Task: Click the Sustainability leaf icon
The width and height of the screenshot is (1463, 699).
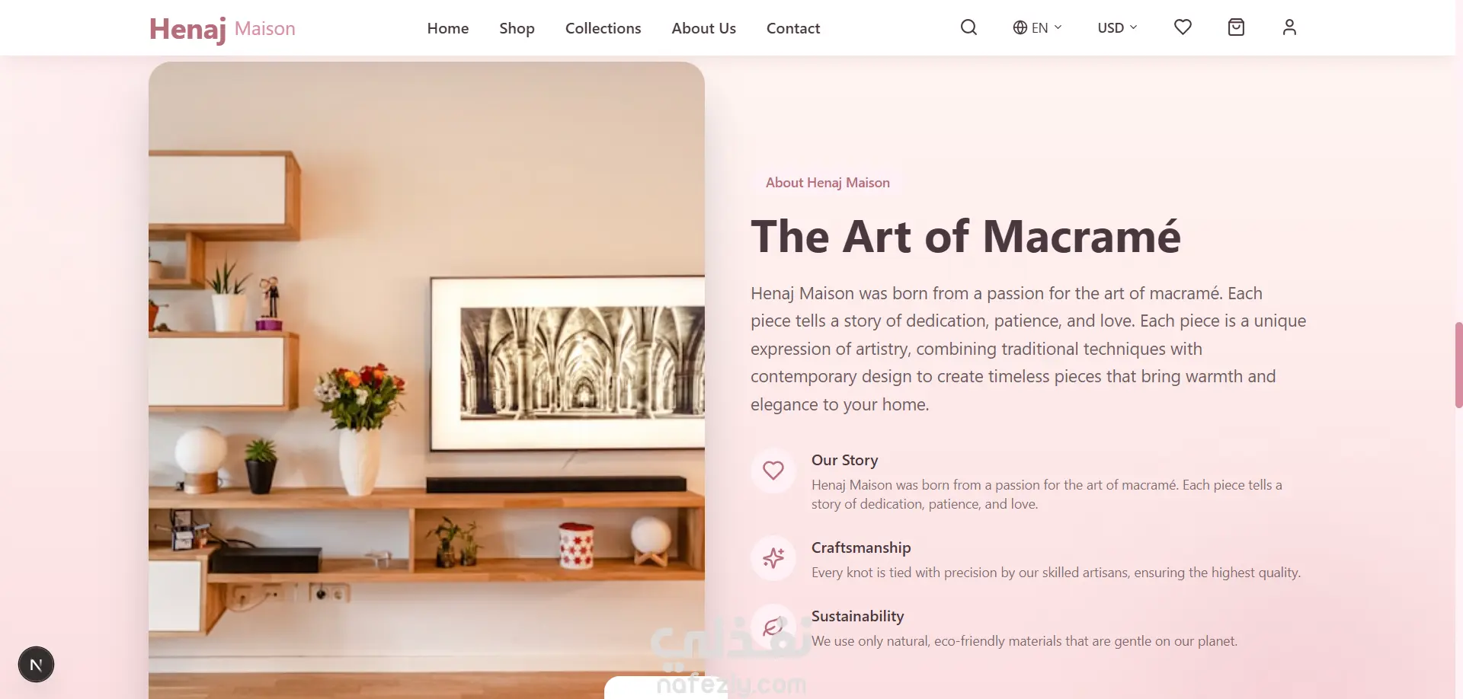Action: coord(773,627)
